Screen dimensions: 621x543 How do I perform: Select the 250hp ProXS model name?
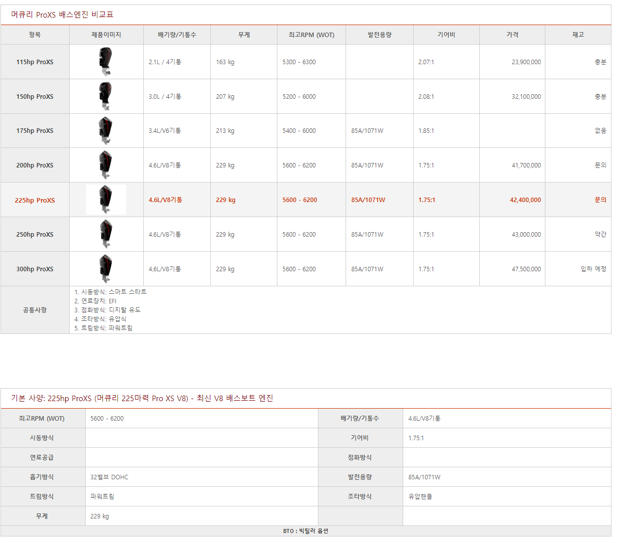click(x=35, y=235)
